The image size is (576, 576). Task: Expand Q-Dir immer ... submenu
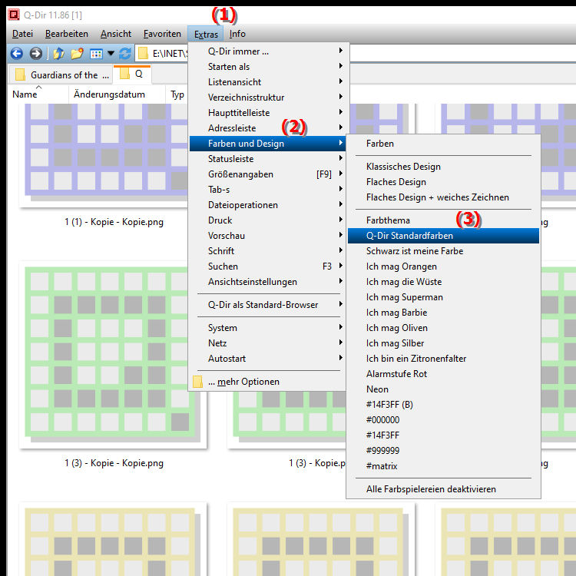[x=267, y=51]
